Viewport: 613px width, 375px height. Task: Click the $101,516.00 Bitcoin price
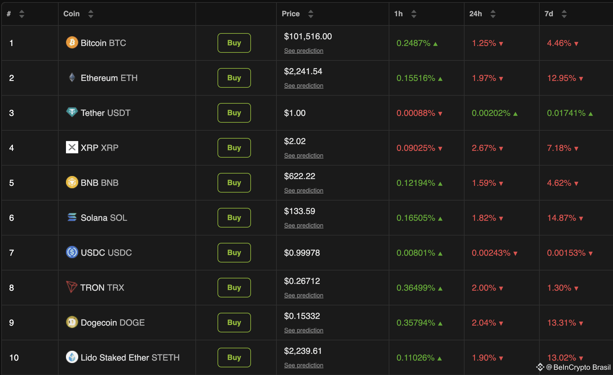[308, 36]
